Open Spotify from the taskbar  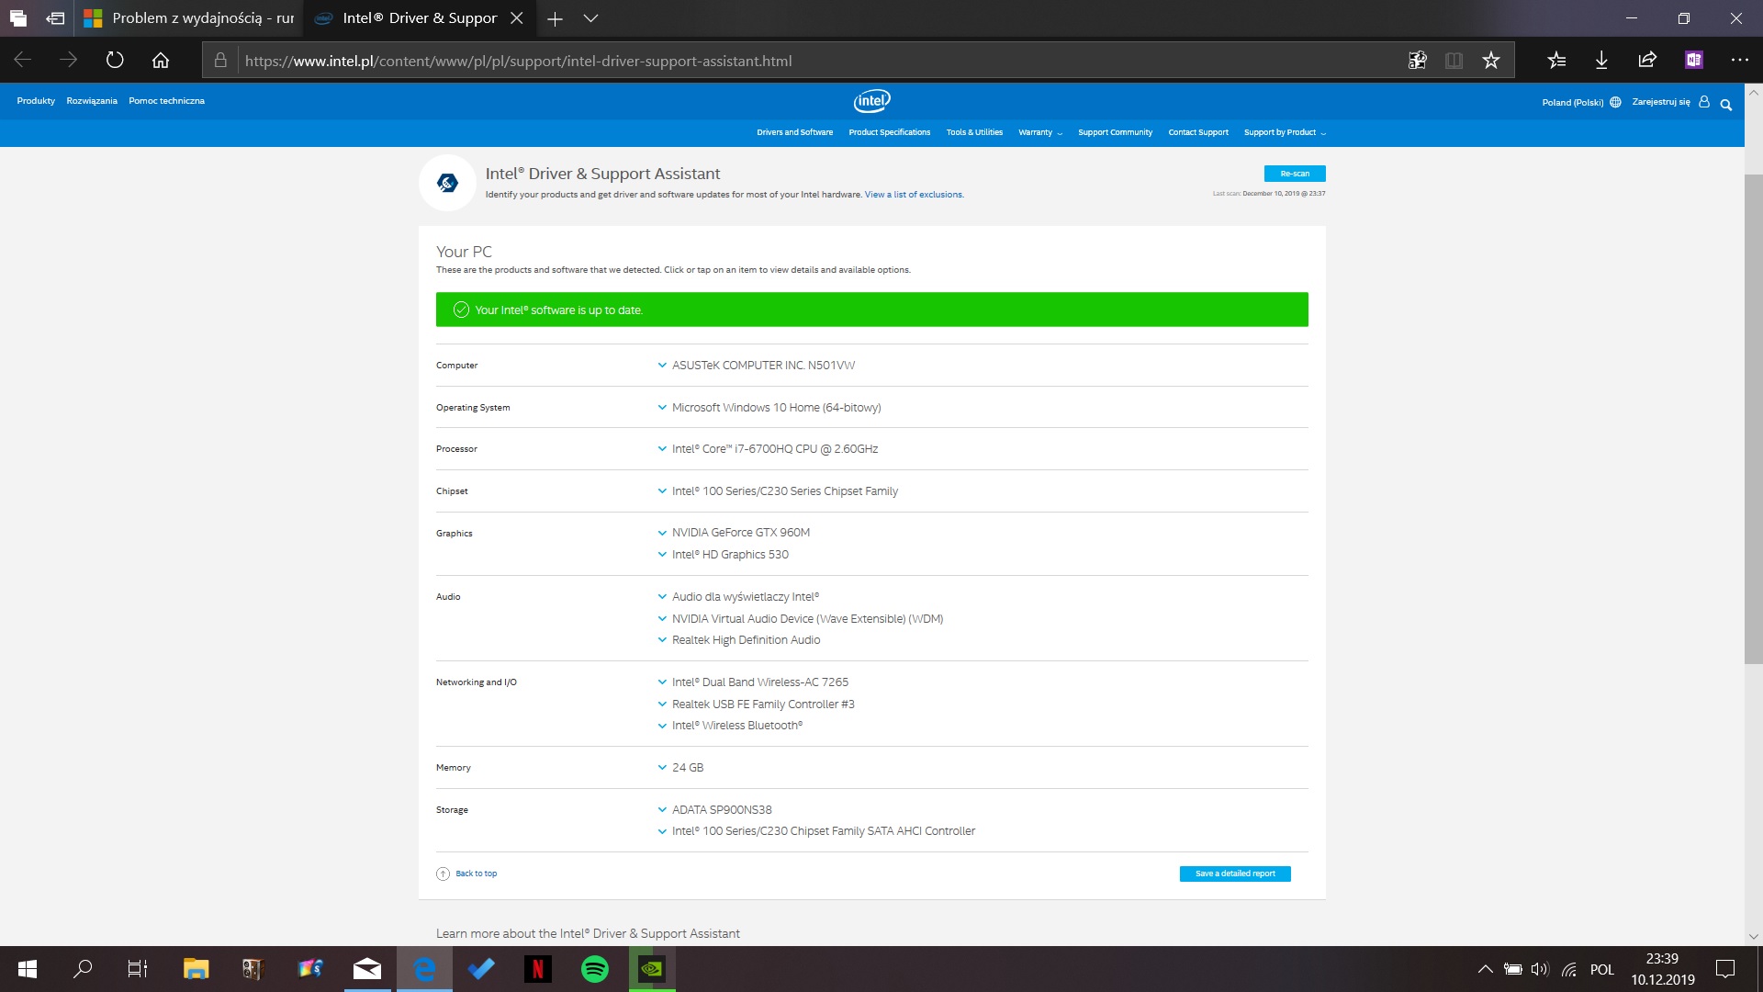pos(595,969)
